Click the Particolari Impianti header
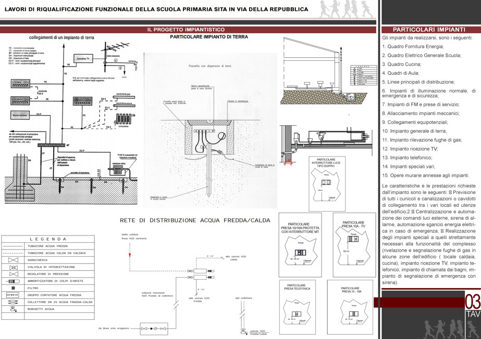This screenshot has width=481, height=339. pos(429,30)
